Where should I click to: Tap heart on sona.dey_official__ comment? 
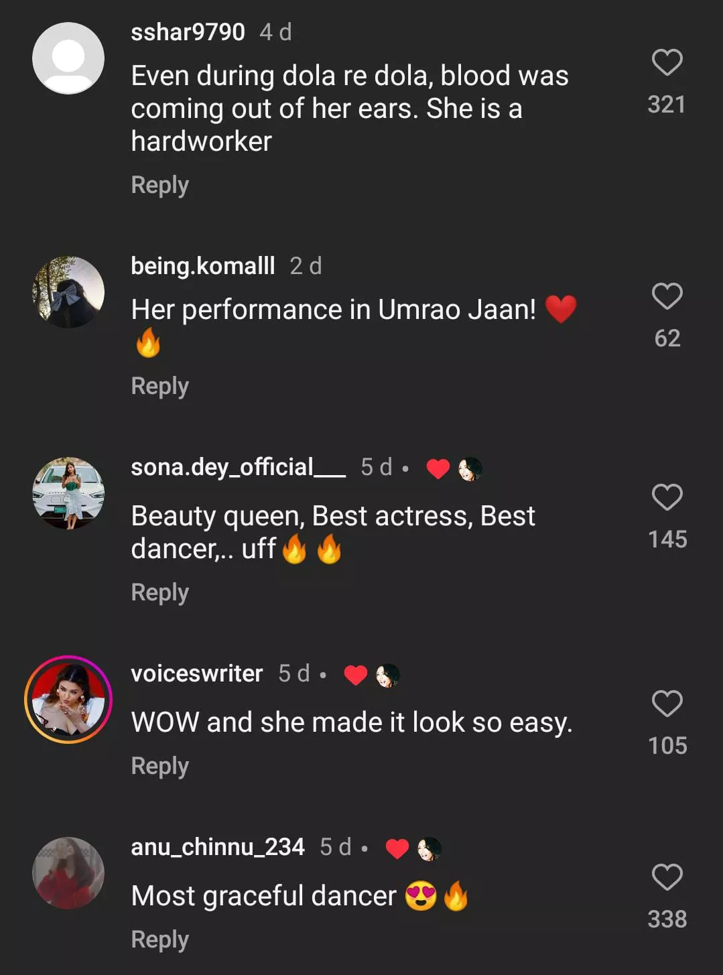(667, 497)
